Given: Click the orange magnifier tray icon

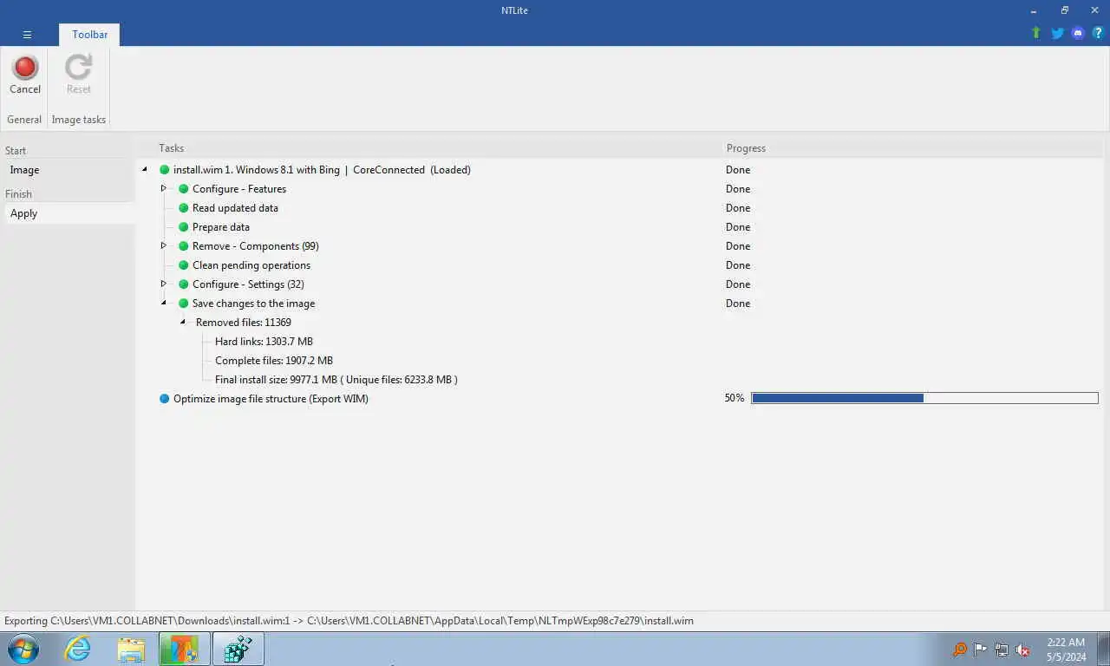Looking at the screenshot, I should 960,650.
